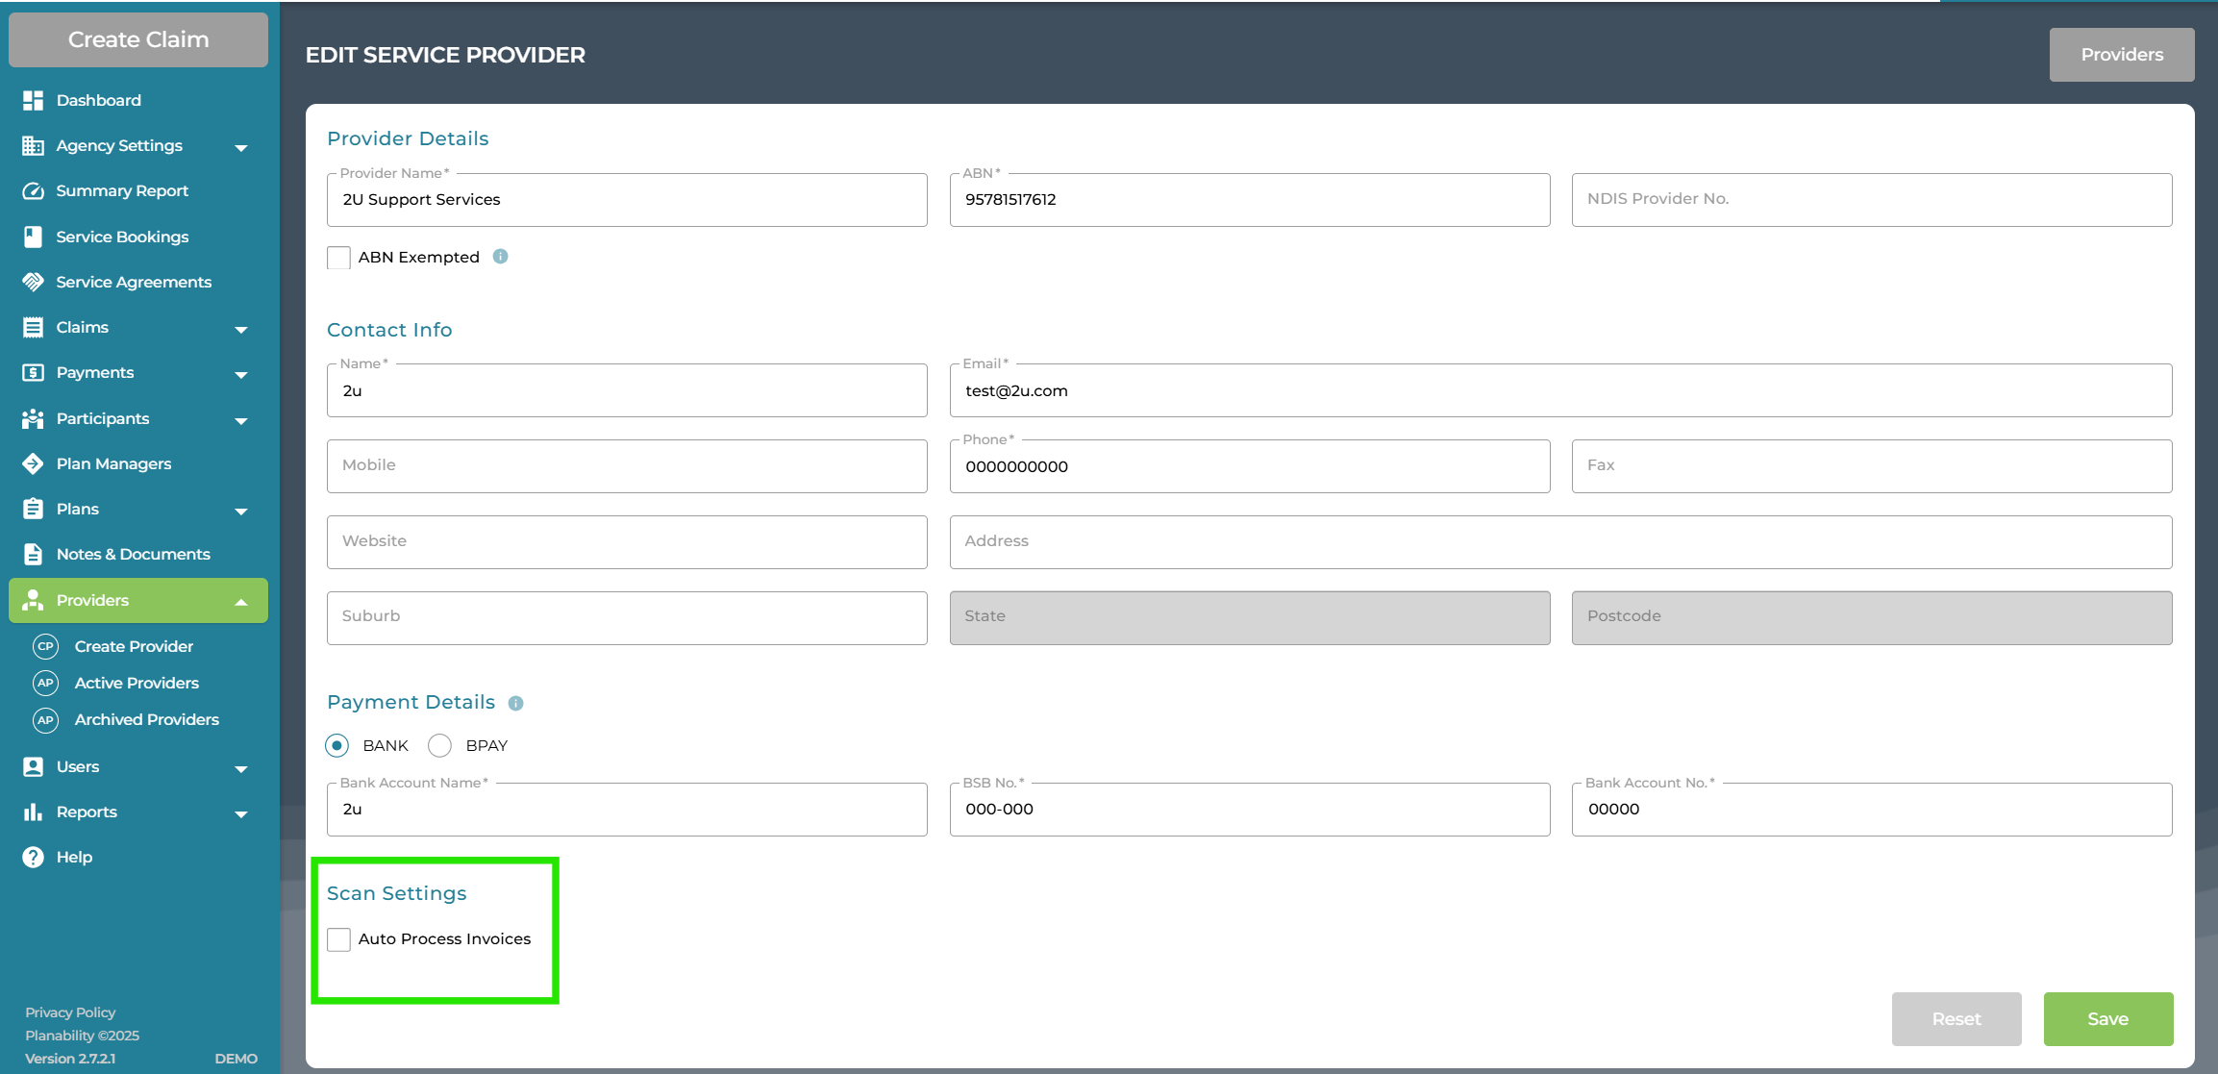Click the Website input field
Viewport: 2218px width, 1074px height.
[x=627, y=542]
